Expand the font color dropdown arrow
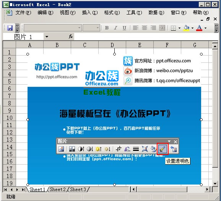 pyautogui.click(x=206, y=28)
